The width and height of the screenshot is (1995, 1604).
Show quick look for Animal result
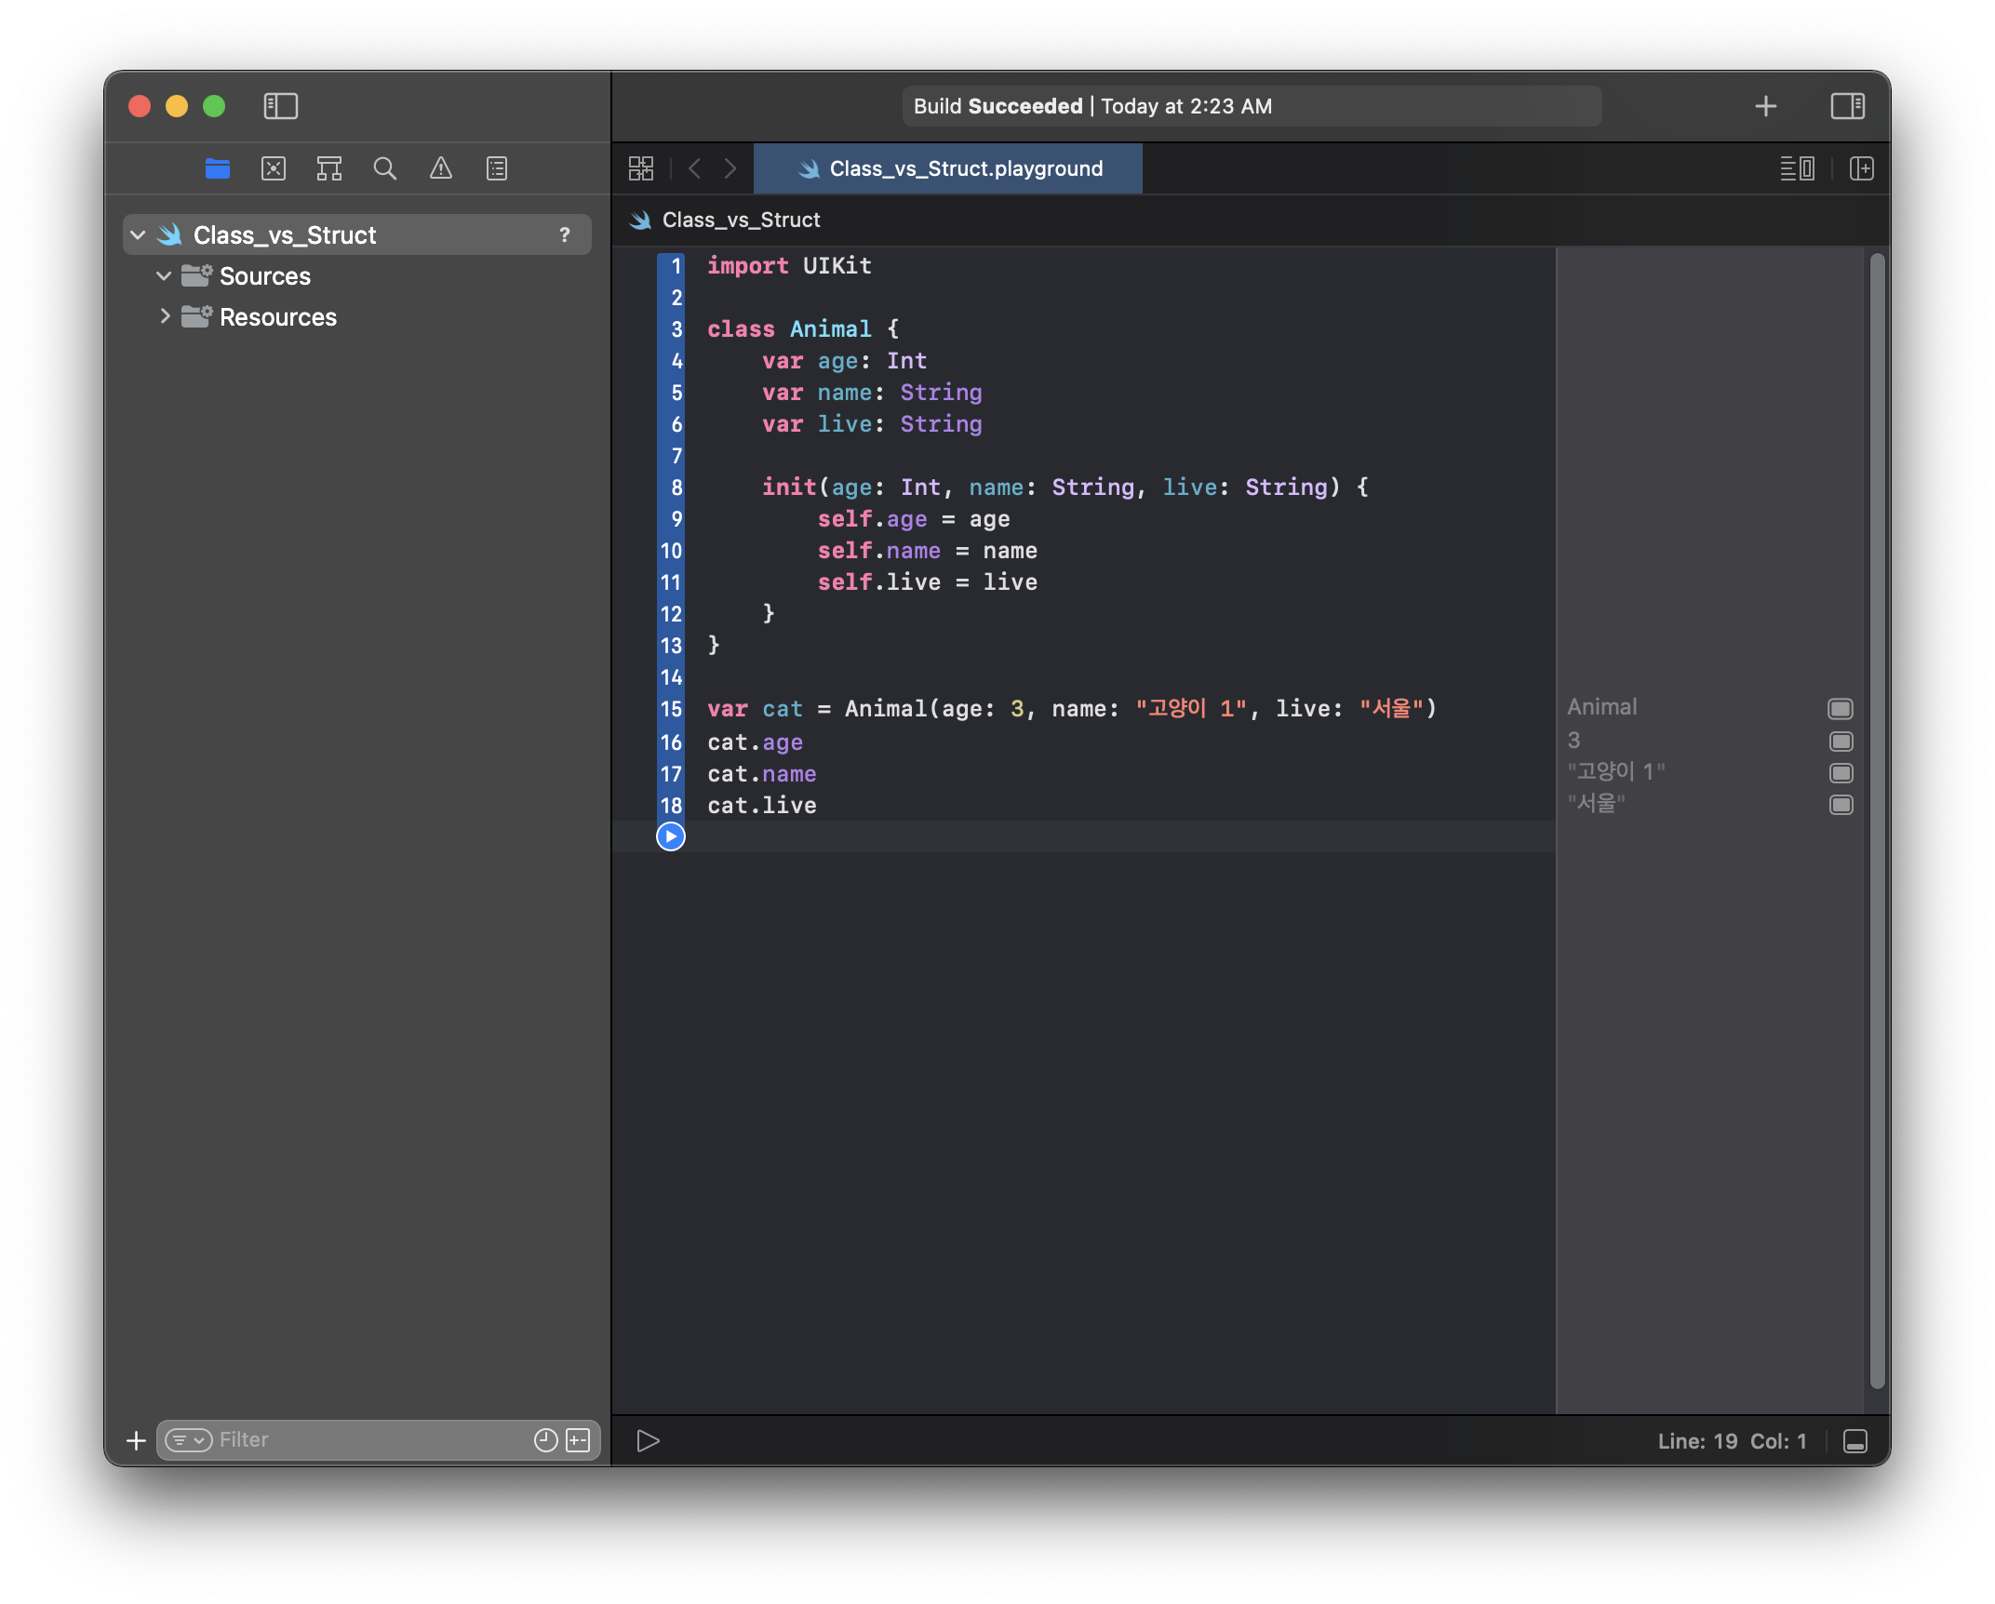click(x=1841, y=709)
